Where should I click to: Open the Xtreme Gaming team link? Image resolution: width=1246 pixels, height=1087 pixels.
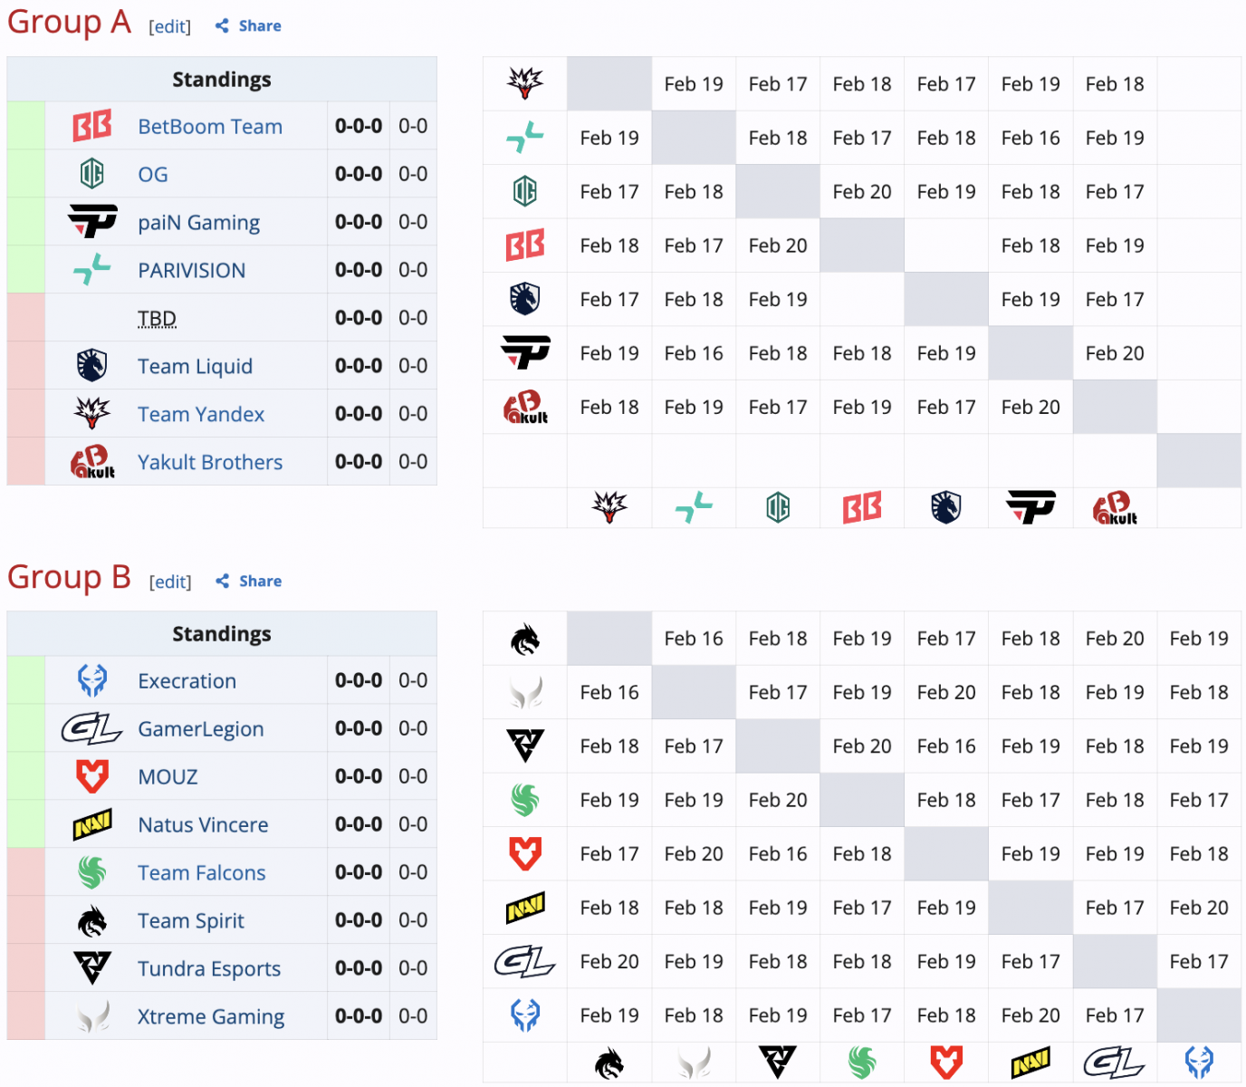point(210,1016)
